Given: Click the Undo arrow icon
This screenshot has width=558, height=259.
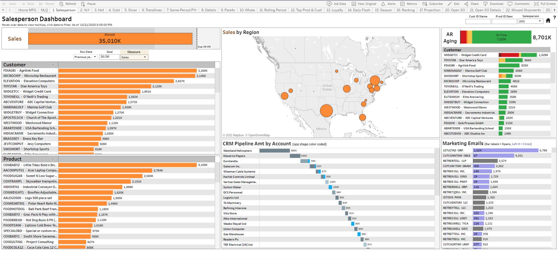Looking at the screenshot, I should click(x=4, y=4).
